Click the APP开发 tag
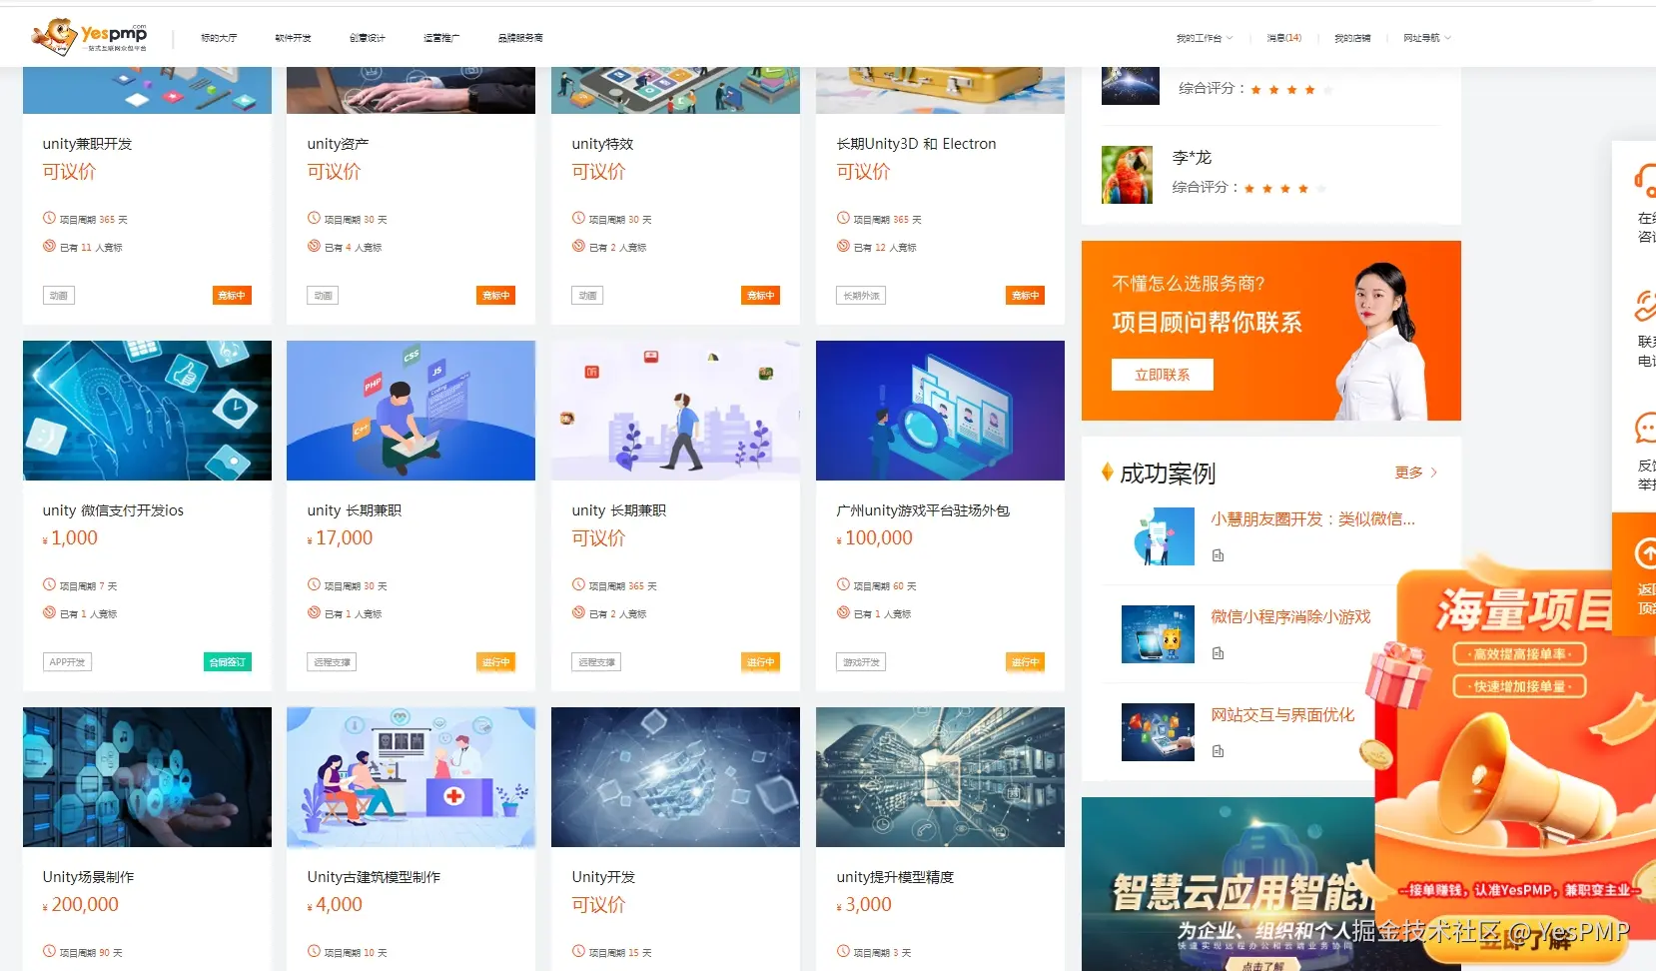1656x971 pixels. click(x=67, y=662)
